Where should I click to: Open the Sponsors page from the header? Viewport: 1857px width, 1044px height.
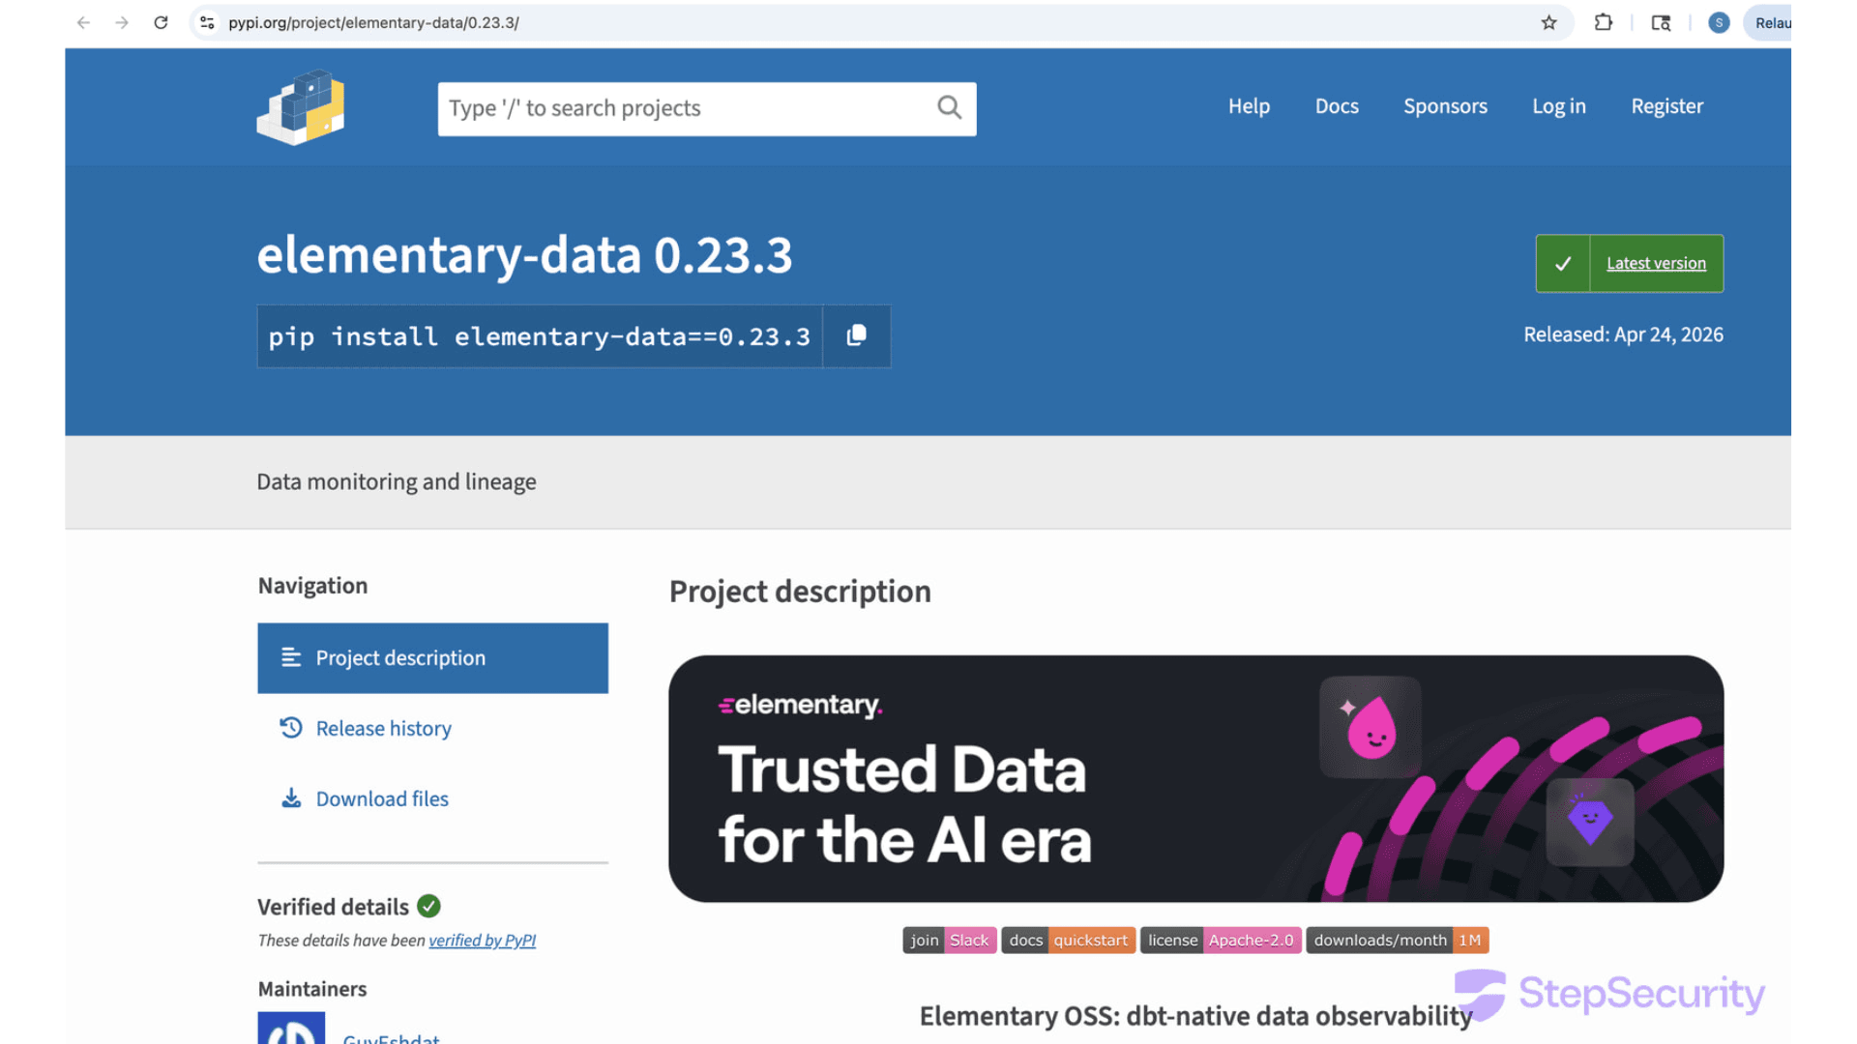point(1444,106)
